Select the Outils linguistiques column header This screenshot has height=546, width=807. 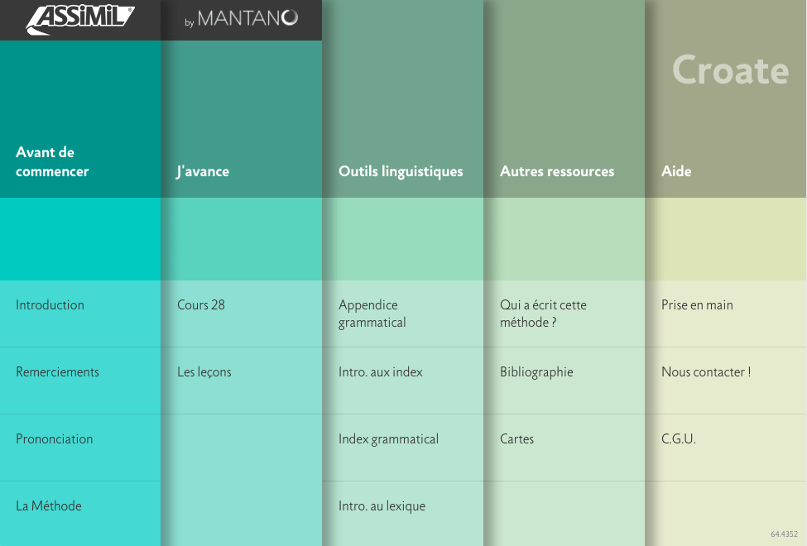[x=401, y=172]
